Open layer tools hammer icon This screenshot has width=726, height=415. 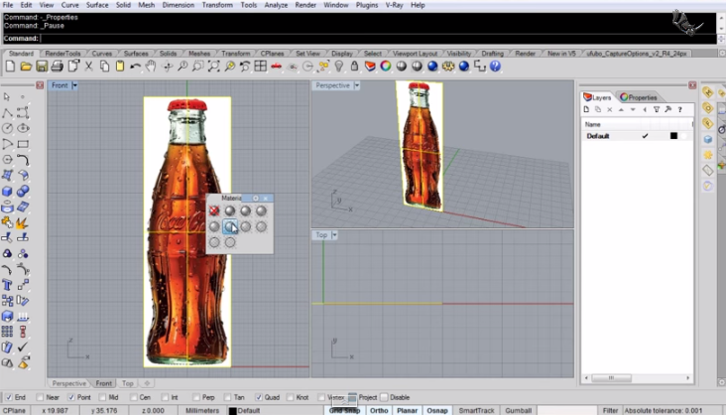(x=669, y=110)
